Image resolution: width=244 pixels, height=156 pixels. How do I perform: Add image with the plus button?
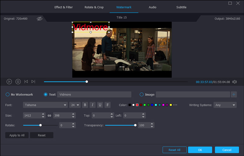coord(234,95)
